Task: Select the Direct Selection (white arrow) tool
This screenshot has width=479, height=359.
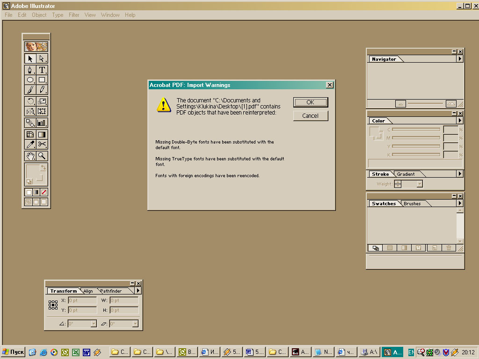Action: click(42, 58)
